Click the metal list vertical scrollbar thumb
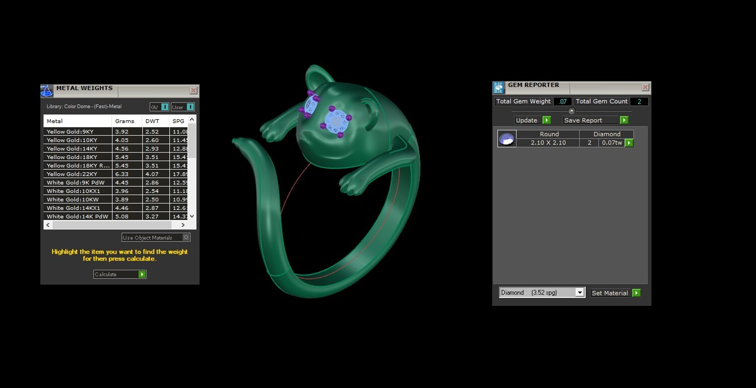Screen dimensions: 756x388 coord(192,142)
